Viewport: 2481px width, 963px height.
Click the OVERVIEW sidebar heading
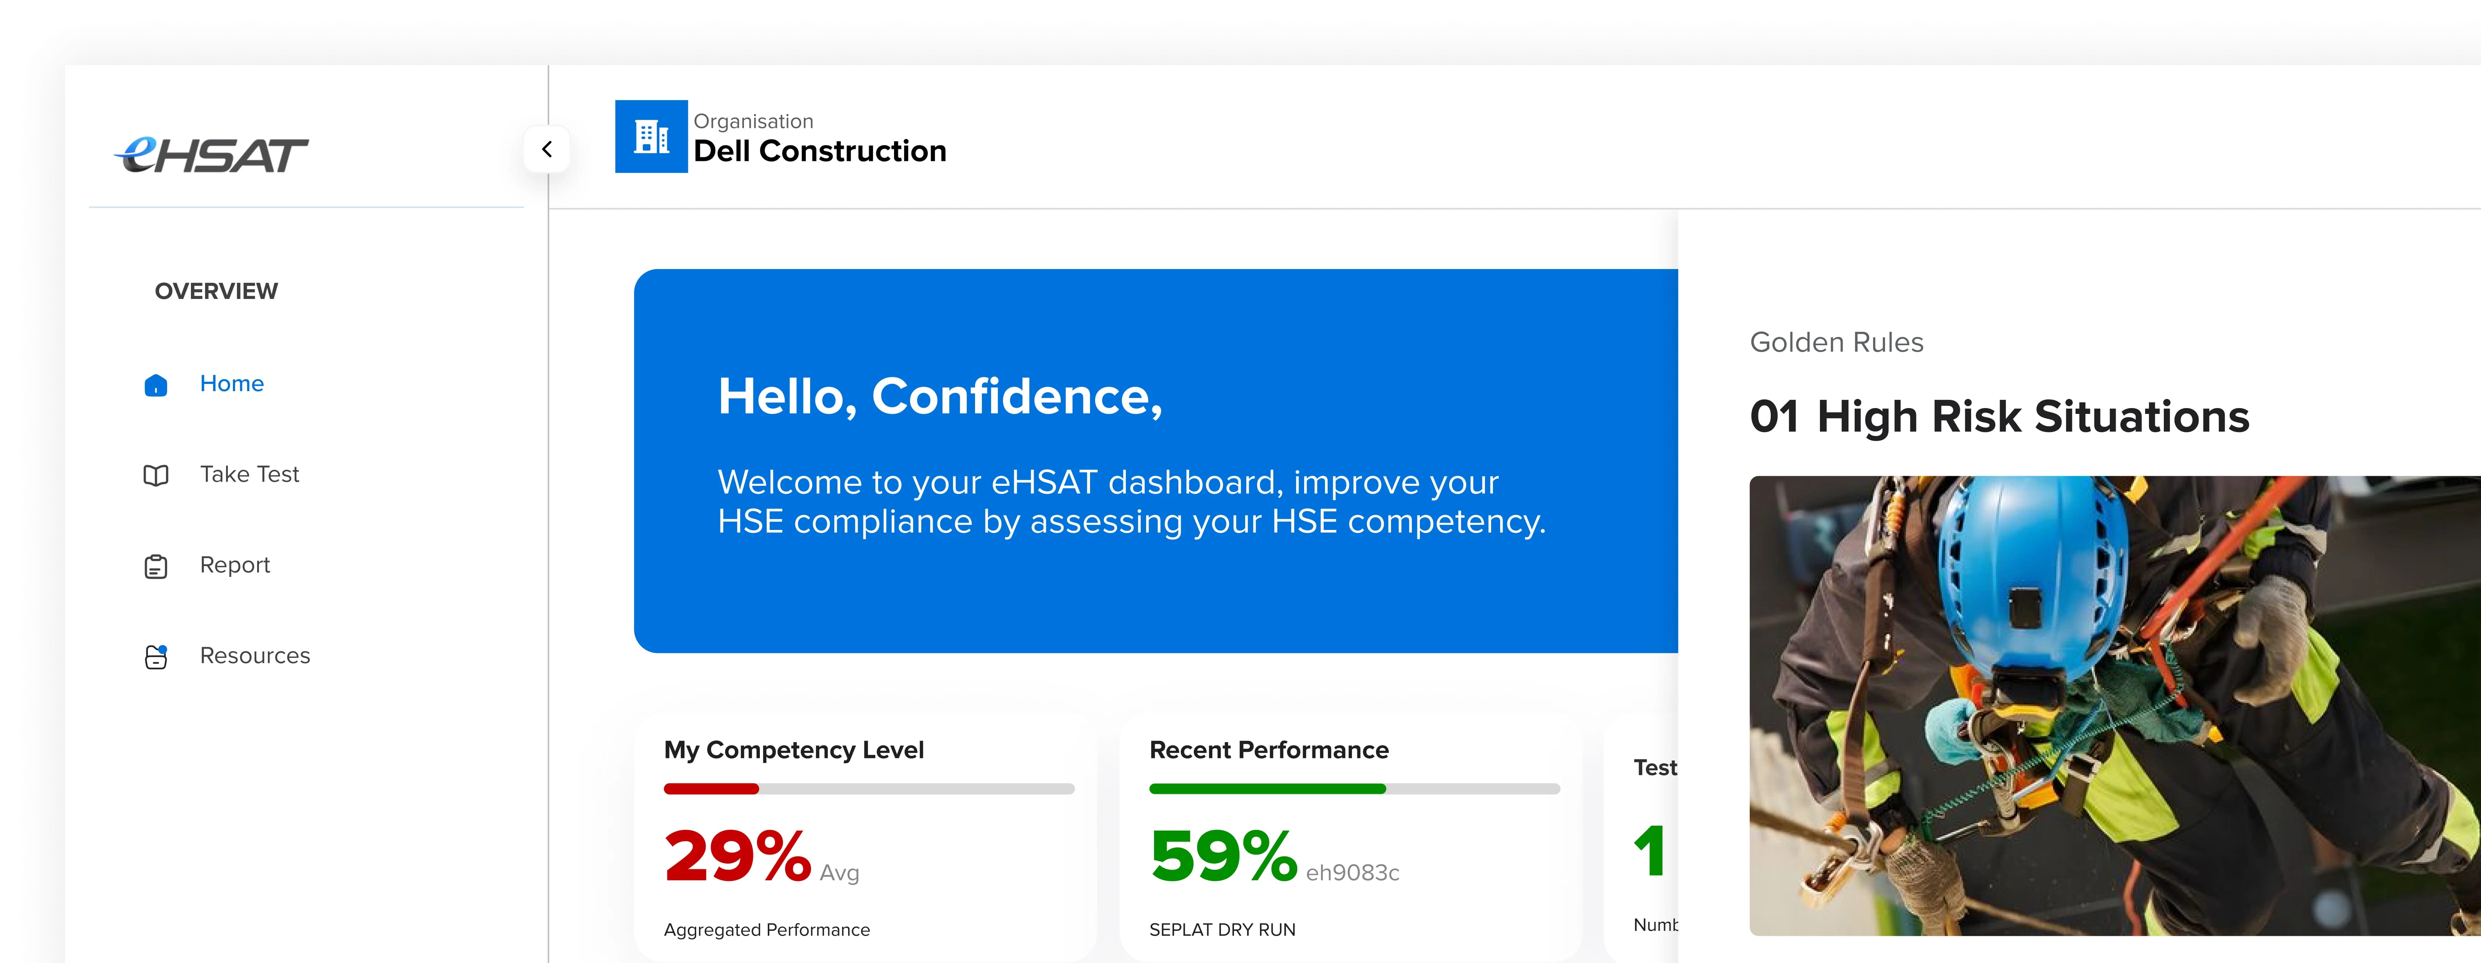[216, 291]
